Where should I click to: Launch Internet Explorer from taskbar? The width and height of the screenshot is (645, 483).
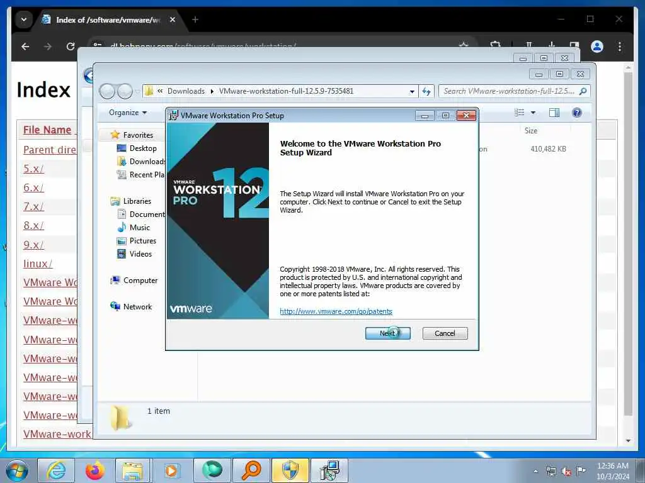(56, 470)
